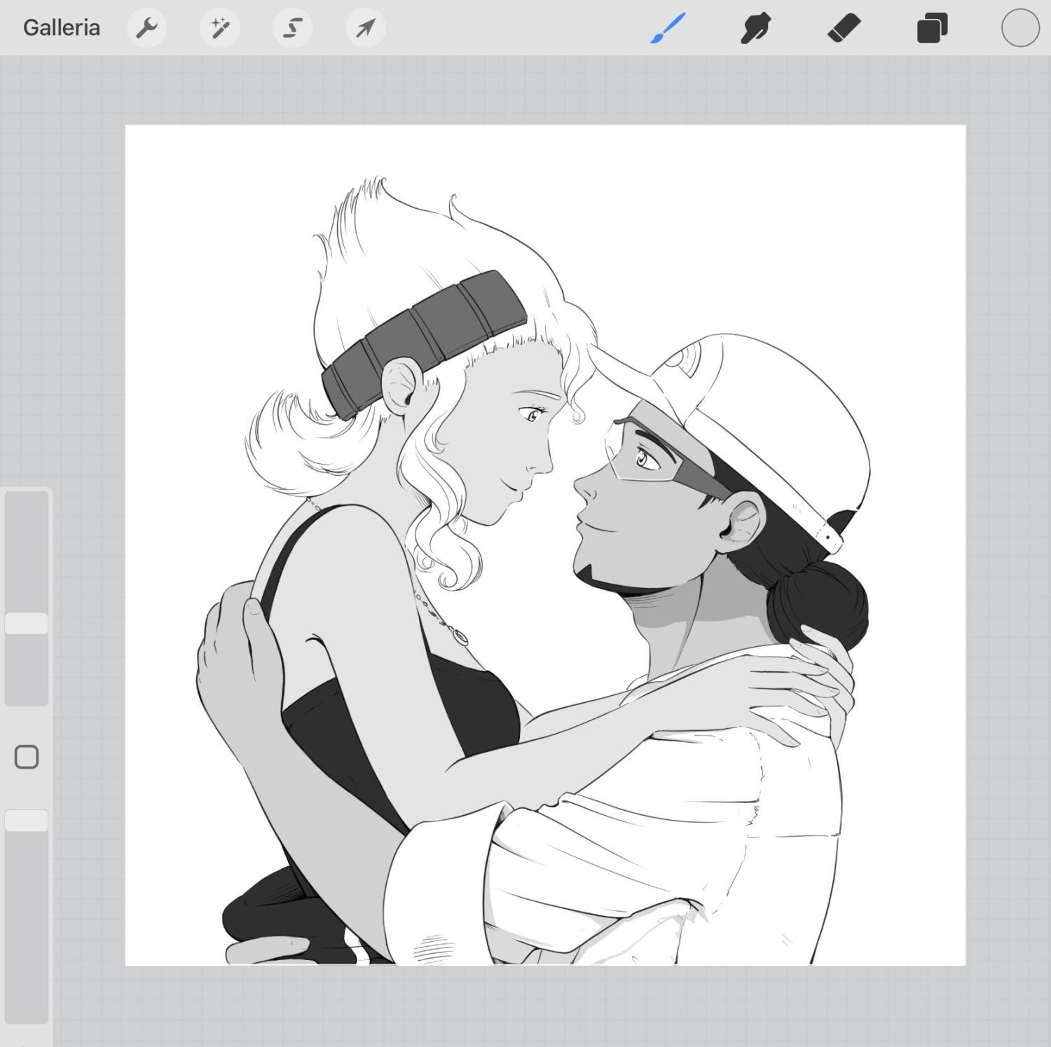Click the brush size slider handle
Viewport: 1051px width, 1047px height.
point(27,623)
